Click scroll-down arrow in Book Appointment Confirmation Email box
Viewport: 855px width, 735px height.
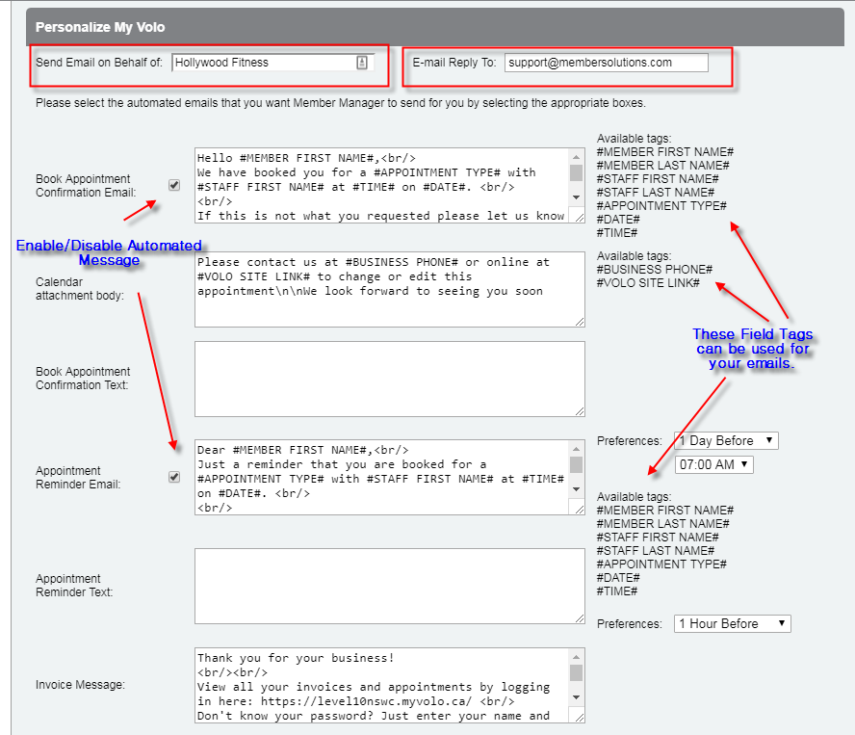tap(576, 197)
